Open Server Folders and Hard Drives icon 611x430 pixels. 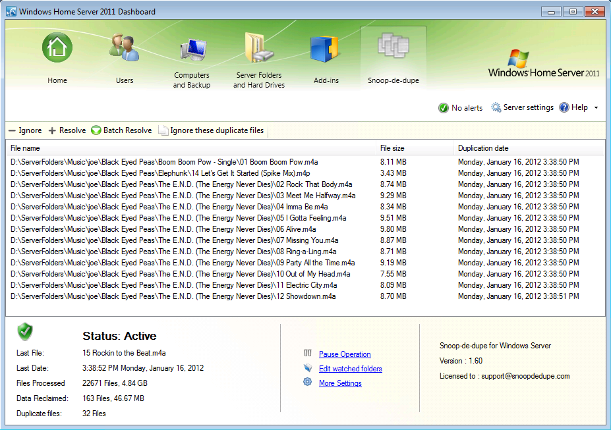(259, 47)
